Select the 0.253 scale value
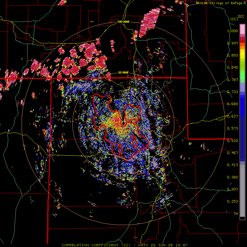This screenshot has width=247, height=247. coord(232,201)
